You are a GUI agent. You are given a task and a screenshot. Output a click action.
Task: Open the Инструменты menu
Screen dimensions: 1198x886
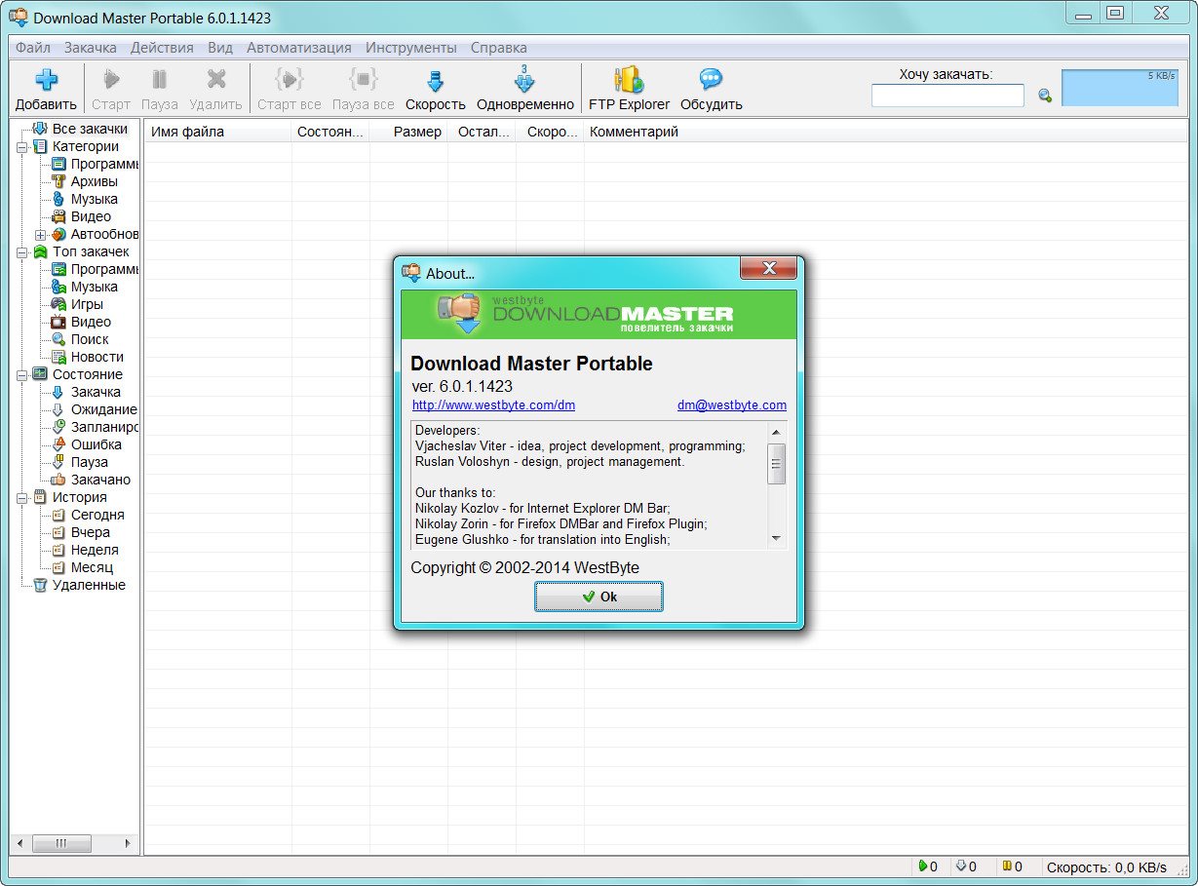(411, 47)
